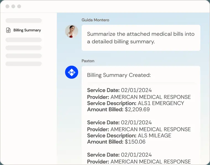
Task: Click the last sidebar placeholder bar
Action: [x=23, y=64]
